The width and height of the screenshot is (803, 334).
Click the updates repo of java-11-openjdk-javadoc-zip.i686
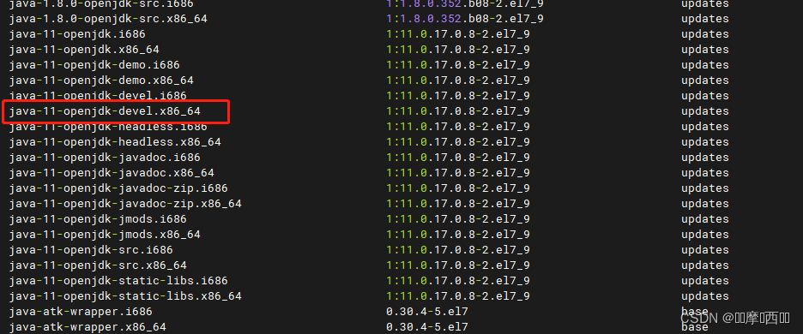[704, 188]
